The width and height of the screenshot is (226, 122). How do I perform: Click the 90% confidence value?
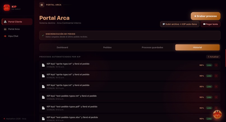(202, 119)
